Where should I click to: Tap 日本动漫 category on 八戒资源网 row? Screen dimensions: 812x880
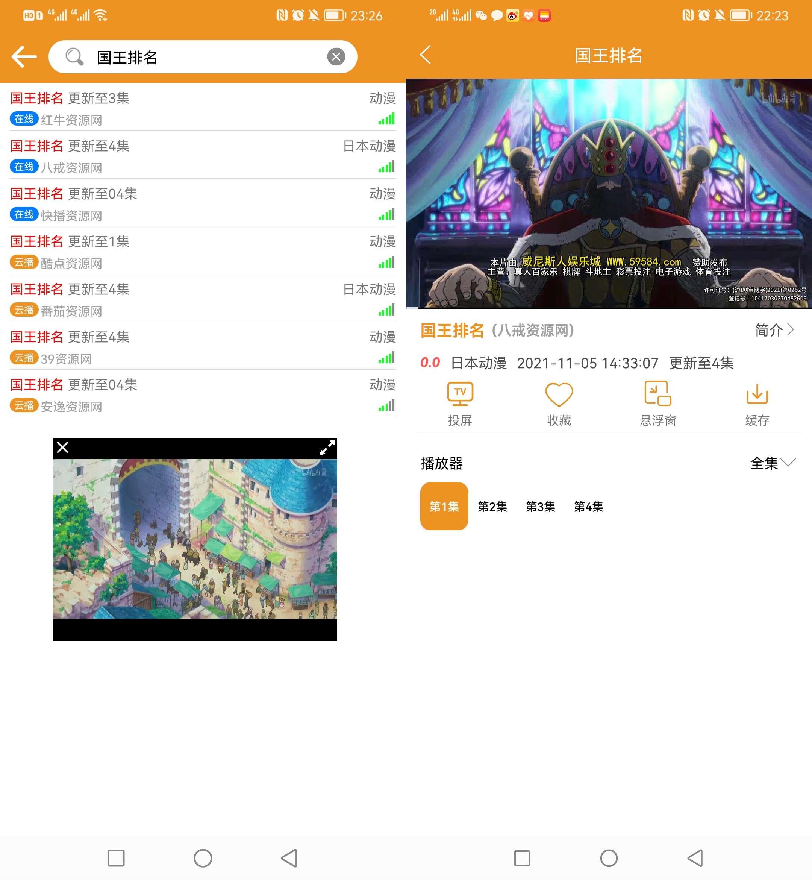(370, 146)
